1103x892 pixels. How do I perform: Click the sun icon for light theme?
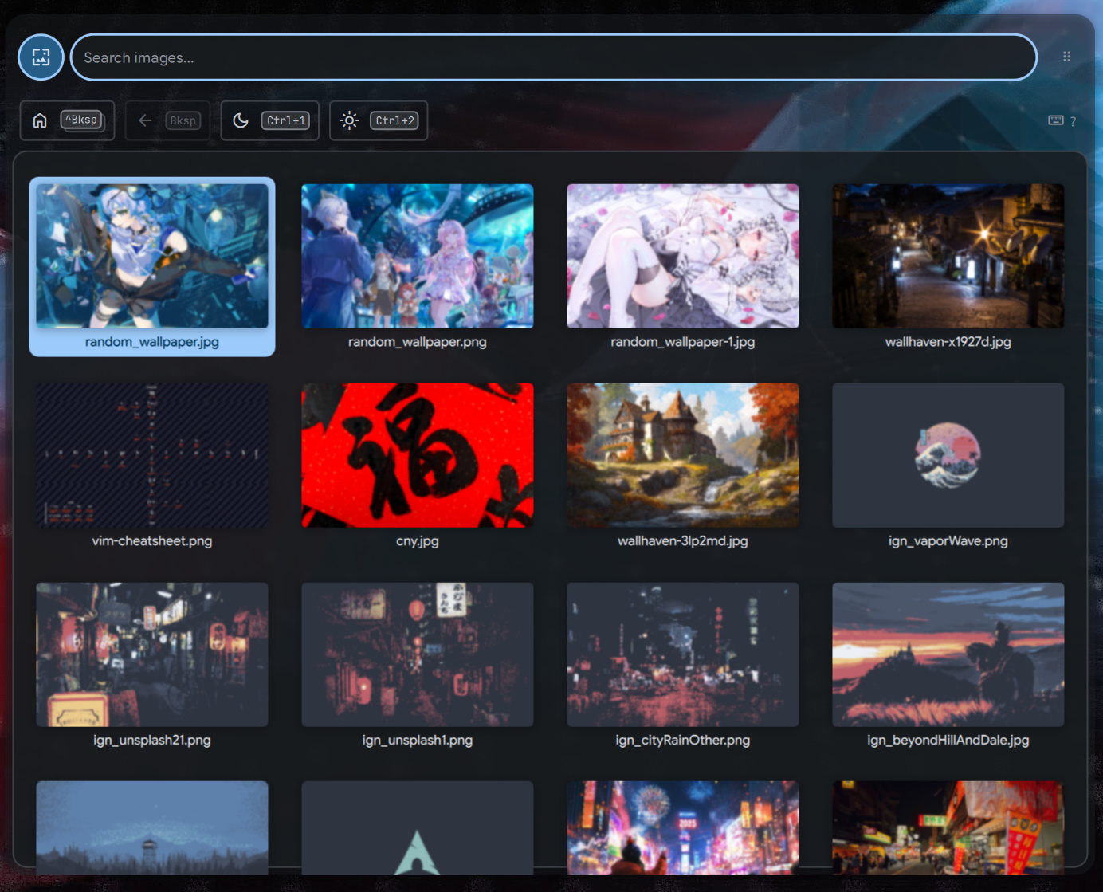[x=349, y=120]
